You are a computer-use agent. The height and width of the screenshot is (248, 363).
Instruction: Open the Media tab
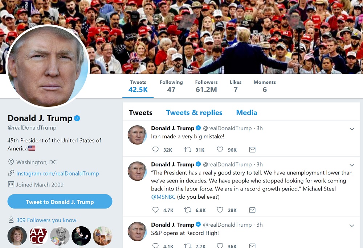246,113
